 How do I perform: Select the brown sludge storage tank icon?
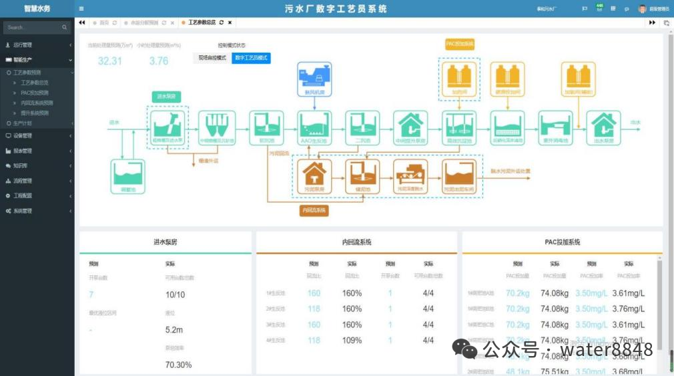pos(362,177)
